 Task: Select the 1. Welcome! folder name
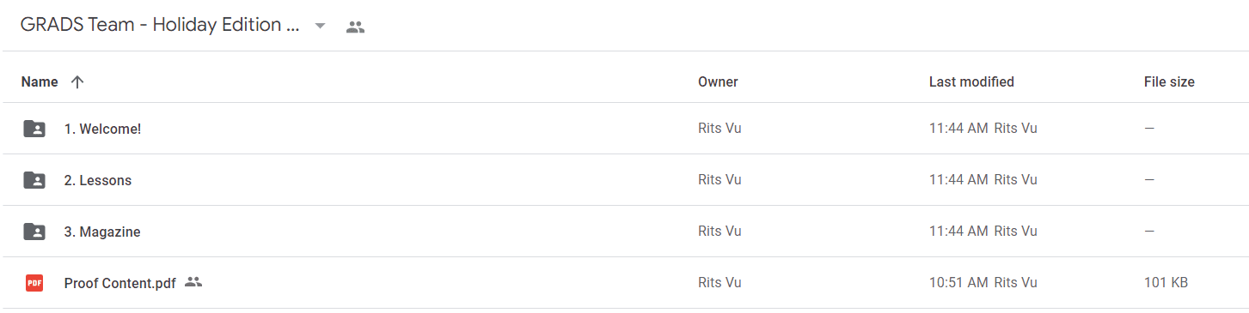click(102, 129)
